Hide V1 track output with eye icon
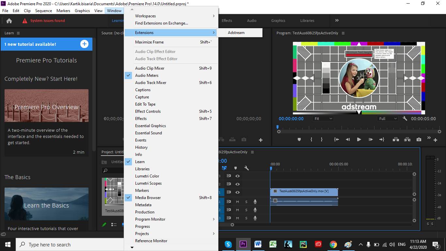446x251 pixels. pos(237,192)
